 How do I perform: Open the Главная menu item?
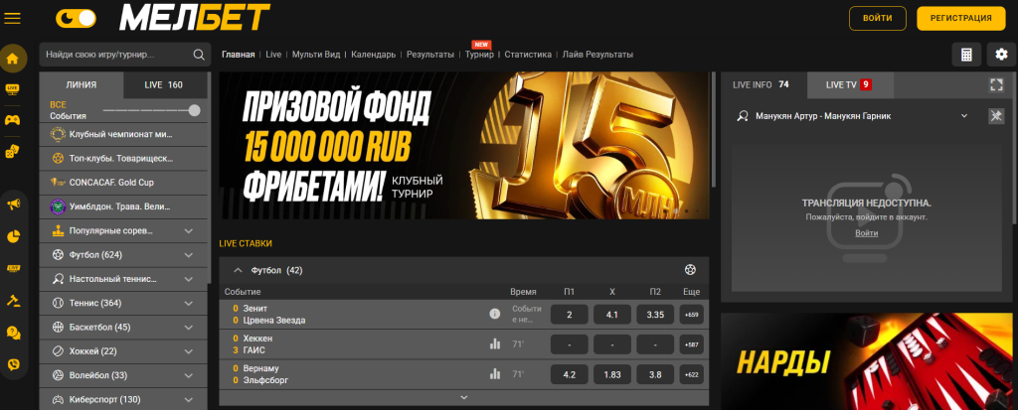coord(238,55)
